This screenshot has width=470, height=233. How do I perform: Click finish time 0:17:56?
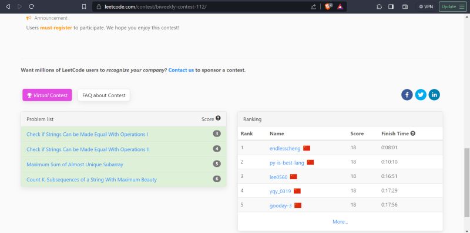[390, 205]
